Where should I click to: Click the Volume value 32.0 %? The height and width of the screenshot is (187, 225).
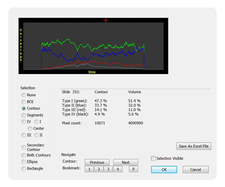[x=134, y=105]
